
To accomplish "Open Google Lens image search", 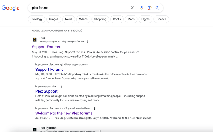I will (149, 8).
